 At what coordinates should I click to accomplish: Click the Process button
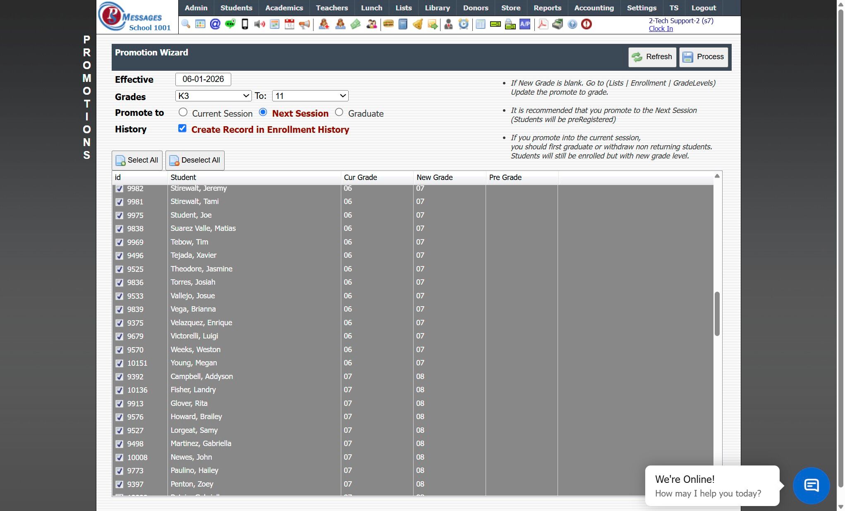tap(703, 57)
